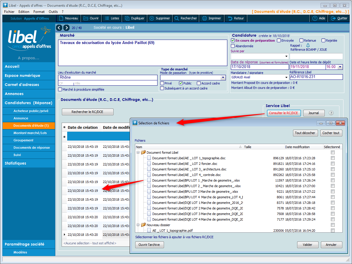This screenshot has height=264, width=352.
Task: Click the Supprimer toolbar button
Action: 160,18
